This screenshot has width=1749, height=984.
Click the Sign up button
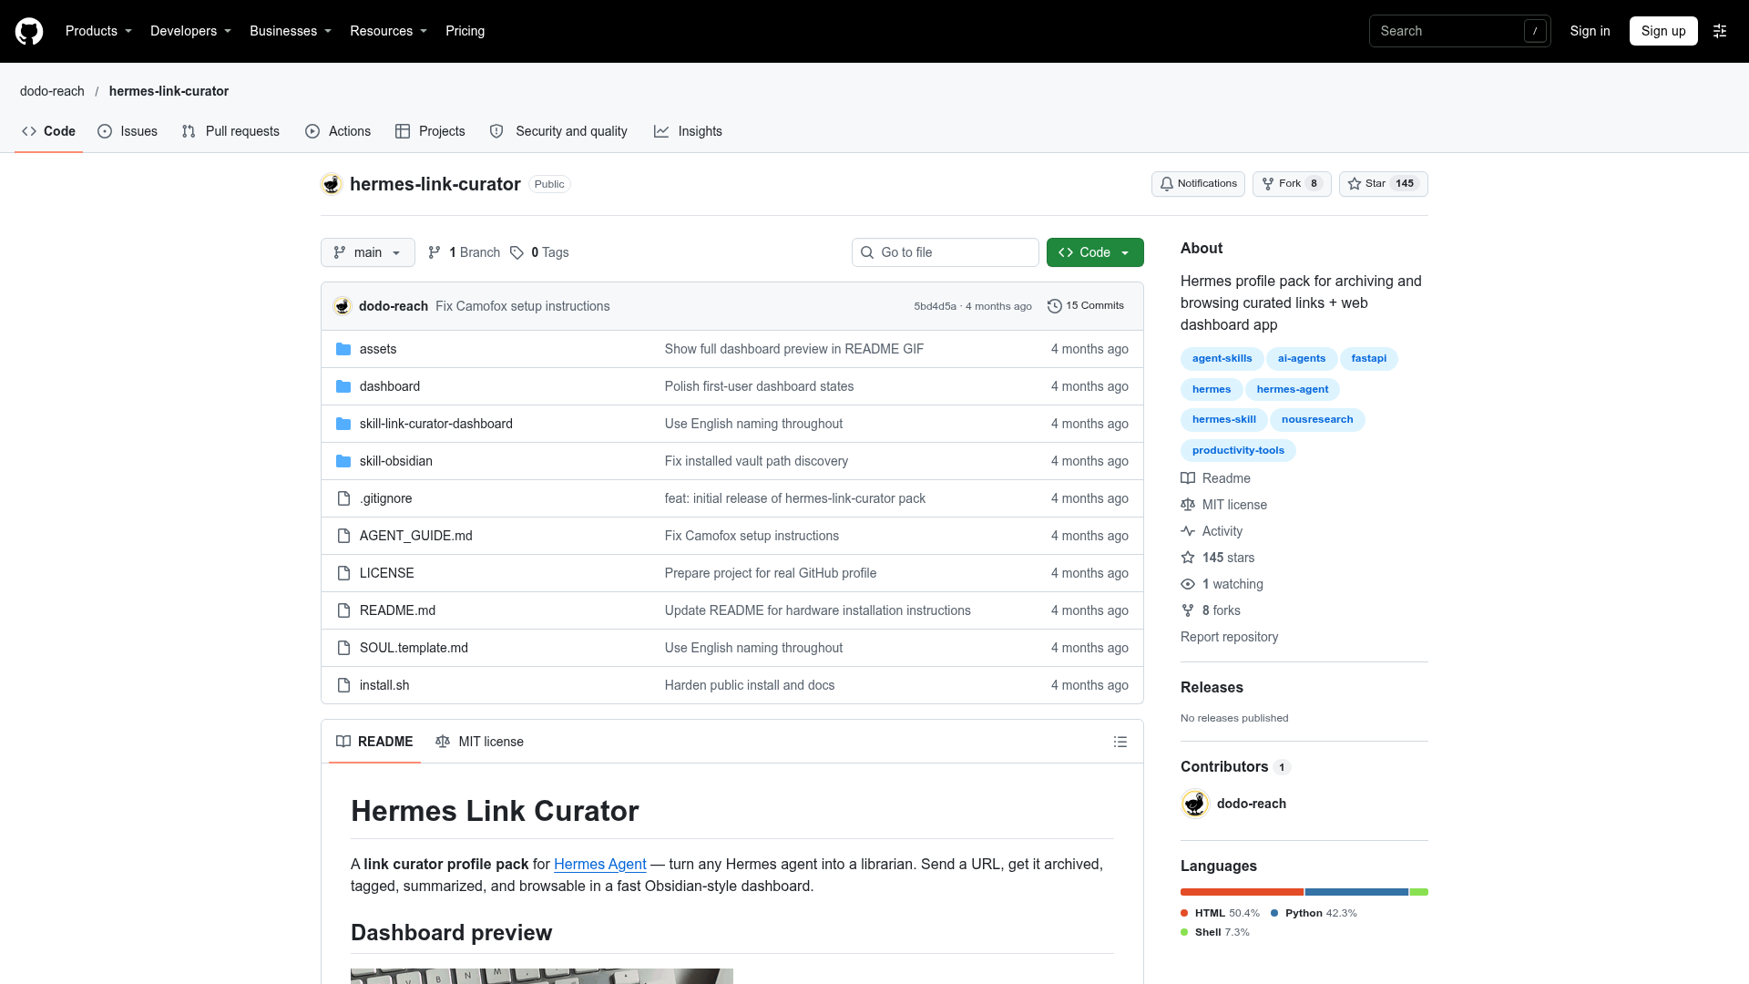click(x=1663, y=31)
